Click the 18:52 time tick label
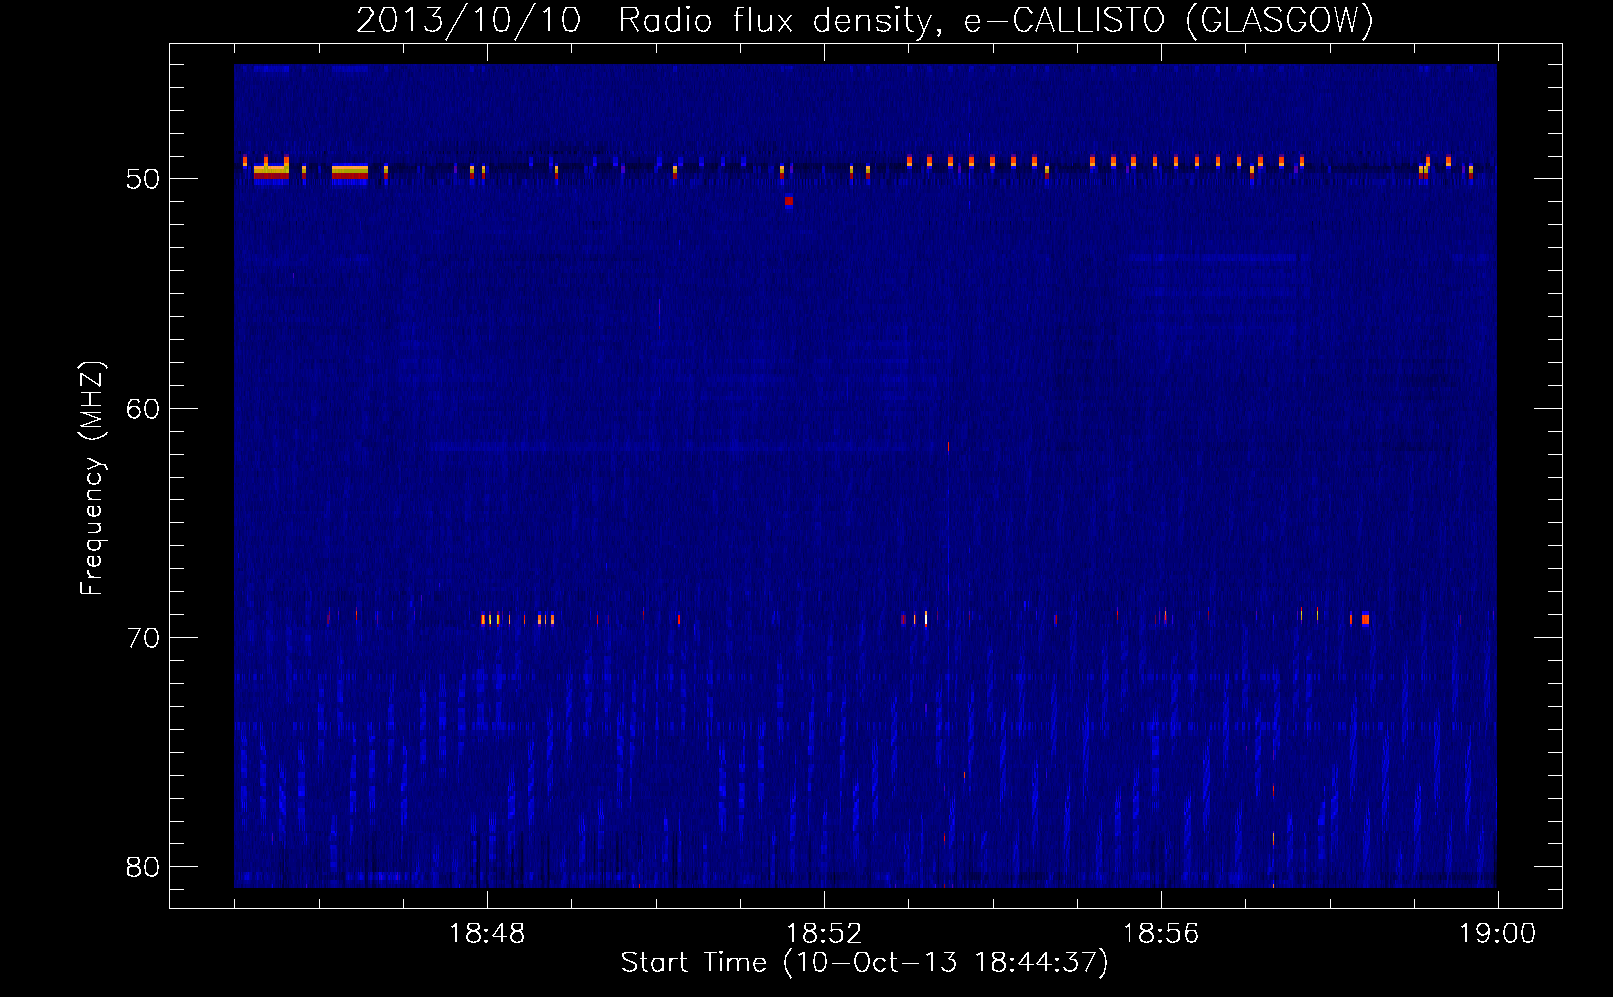This screenshot has height=997, width=1613. (x=823, y=934)
